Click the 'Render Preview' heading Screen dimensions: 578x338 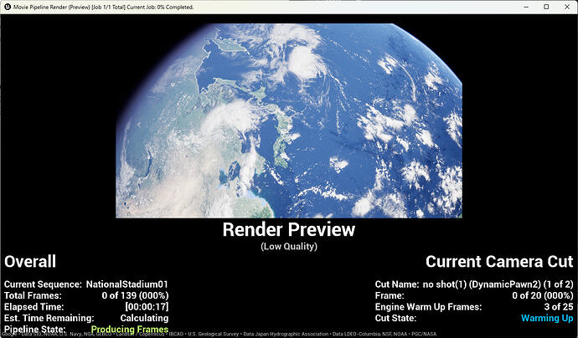(289, 229)
